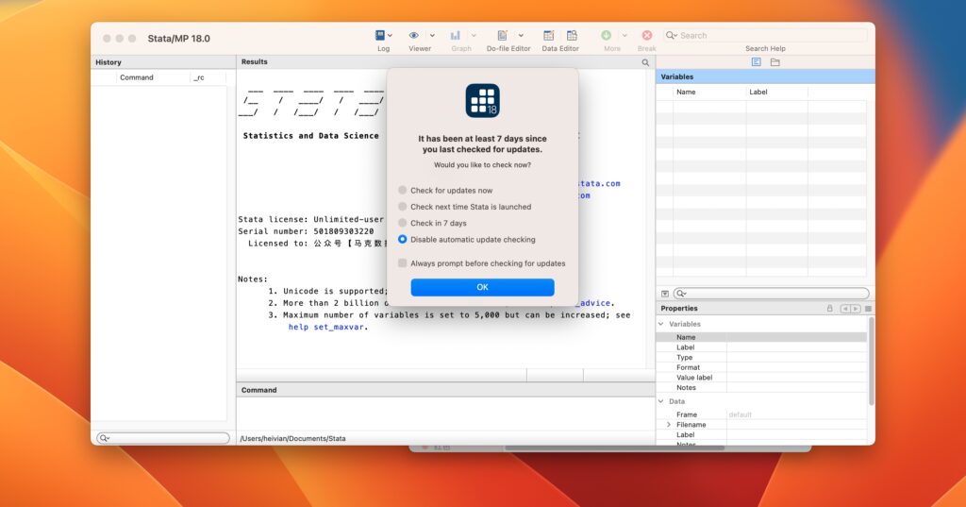Open the Viewer eye icon

point(414,35)
